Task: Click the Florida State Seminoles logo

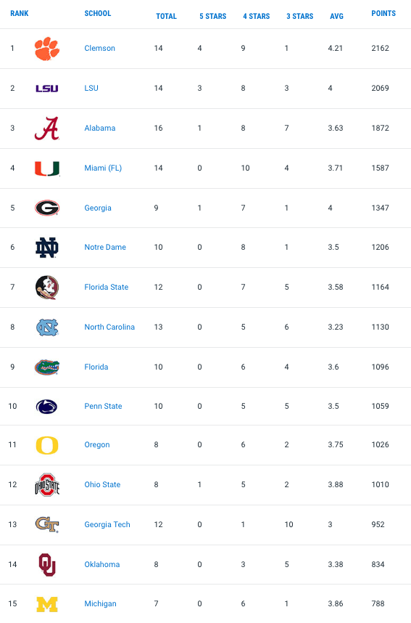Action: pyautogui.click(x=47, y=288)
